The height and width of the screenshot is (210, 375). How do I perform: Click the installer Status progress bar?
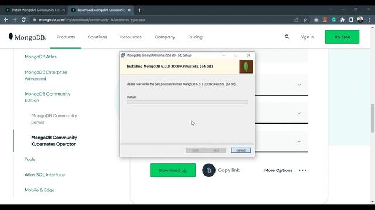point(187,103)
